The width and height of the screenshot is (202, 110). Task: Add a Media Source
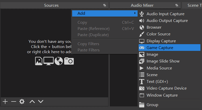[x=169, y=68]
